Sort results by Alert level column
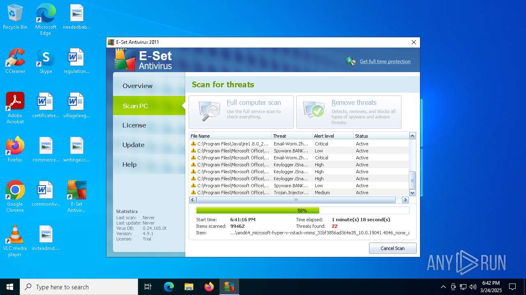The height and width of the screenshot is (295, 526). click(x=333, y=136)
